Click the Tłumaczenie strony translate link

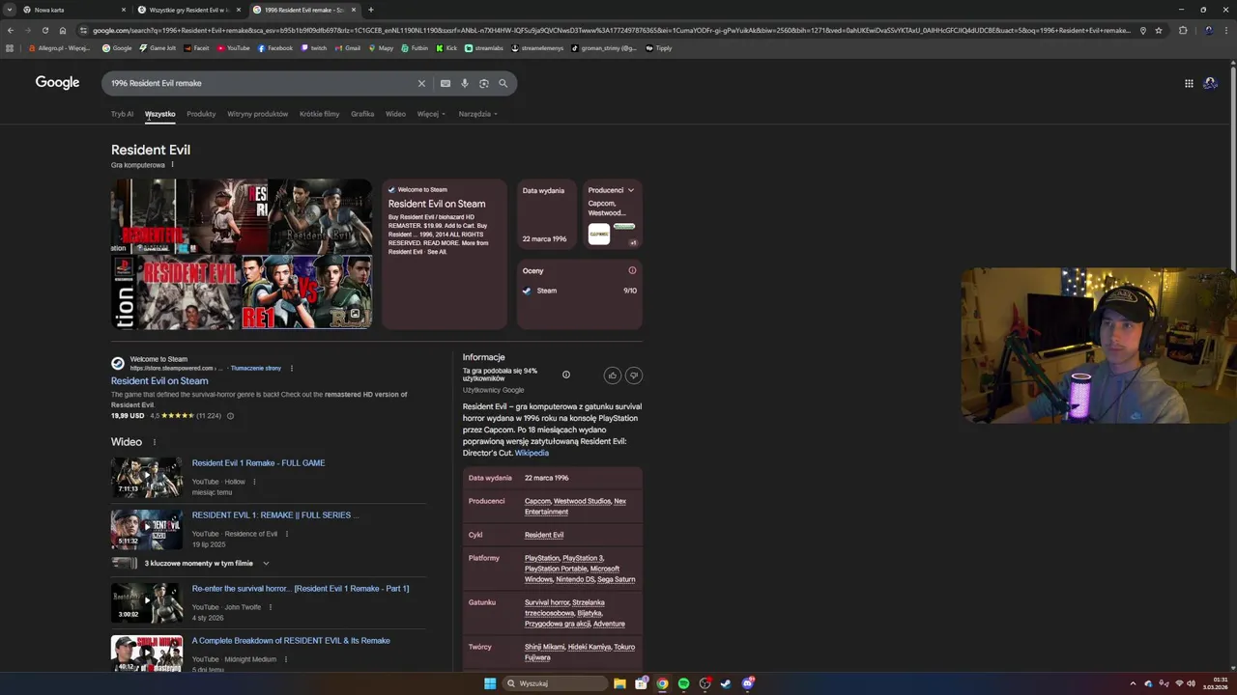(256, 368)
